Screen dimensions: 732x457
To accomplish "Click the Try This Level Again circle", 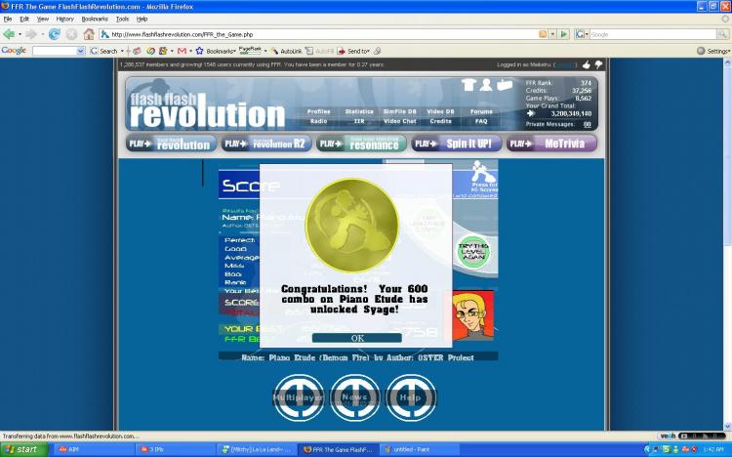I will 473,252.
